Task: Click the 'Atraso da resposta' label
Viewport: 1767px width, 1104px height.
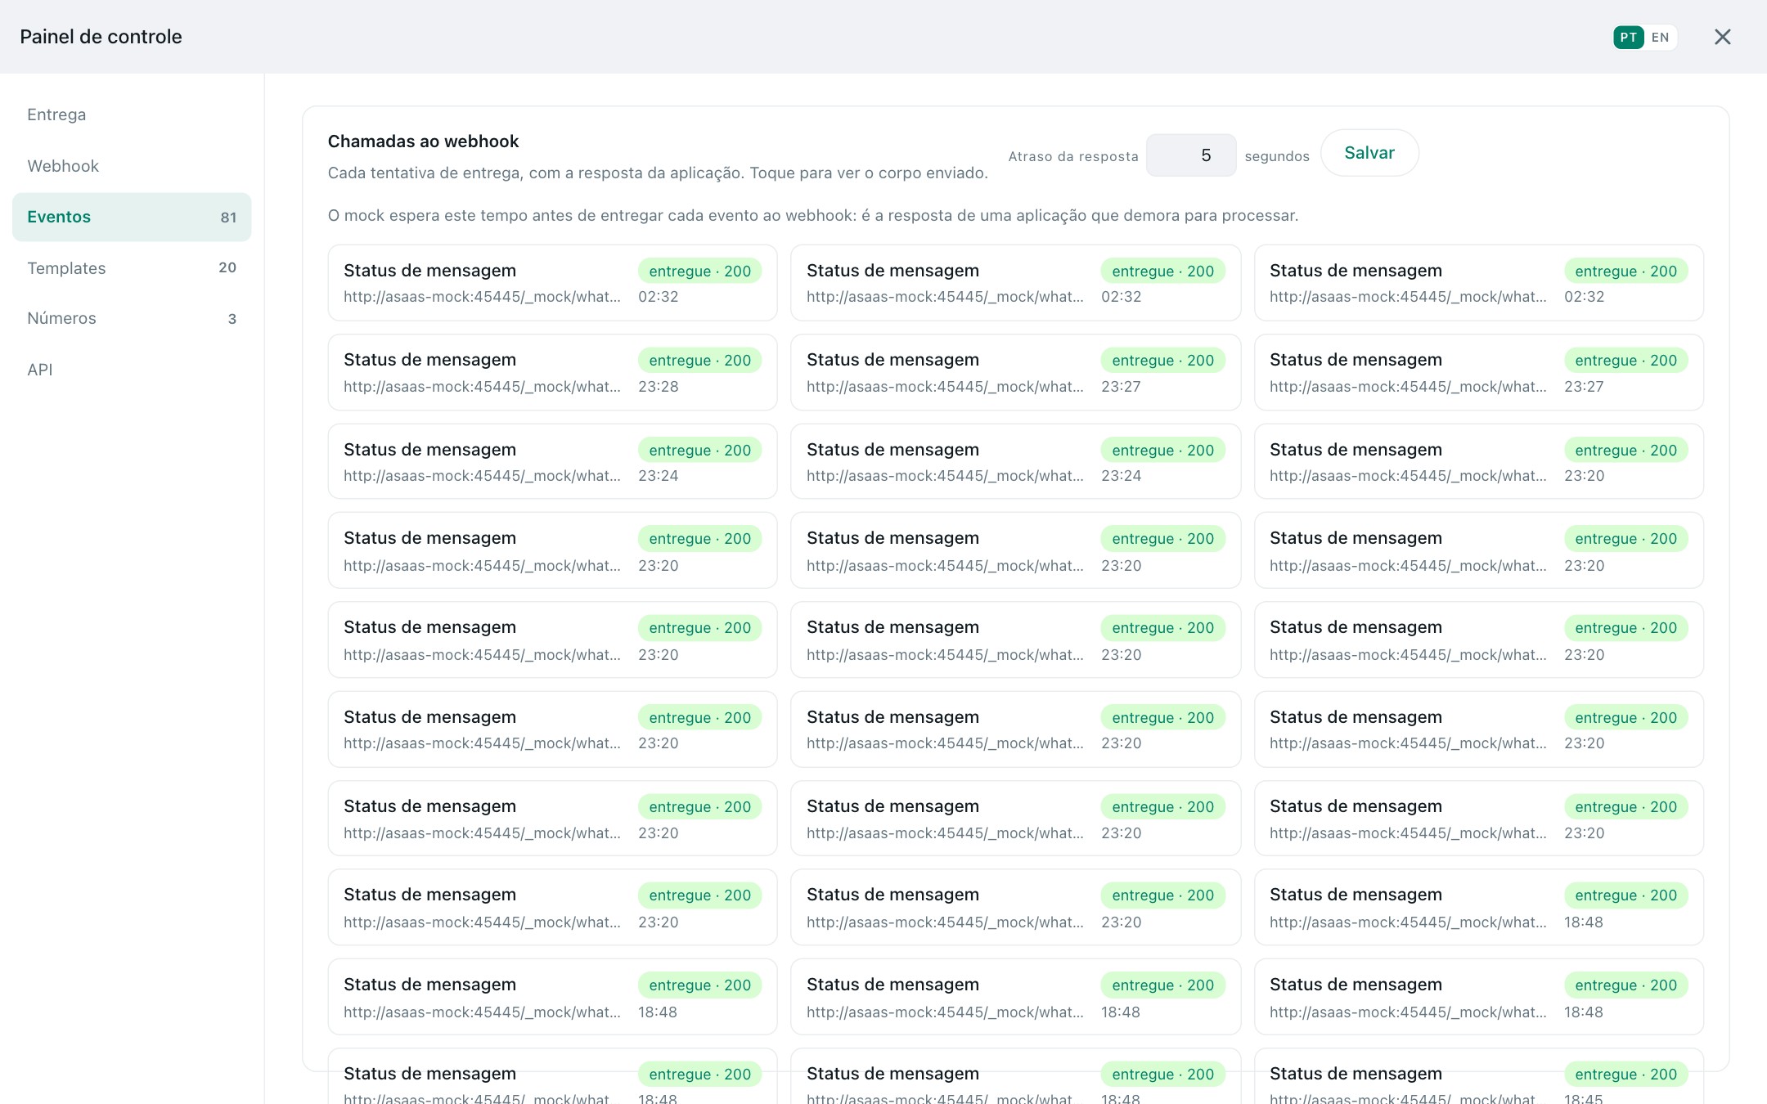Action: tap(1073, 156)
